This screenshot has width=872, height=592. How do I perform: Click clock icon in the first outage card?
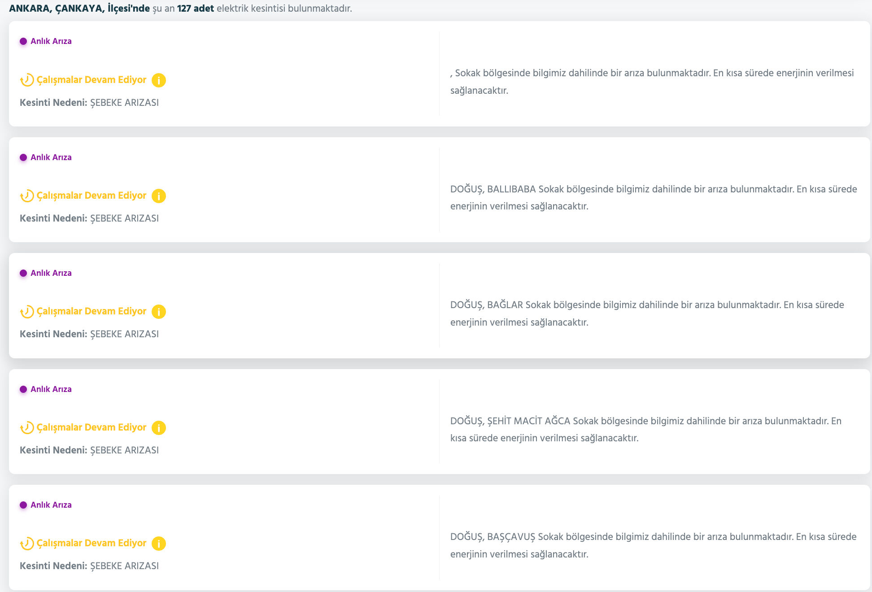tap(27, 80)
